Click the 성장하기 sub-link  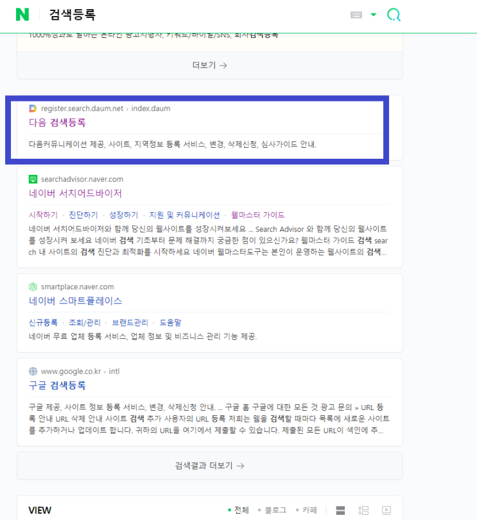pos(123,215)
